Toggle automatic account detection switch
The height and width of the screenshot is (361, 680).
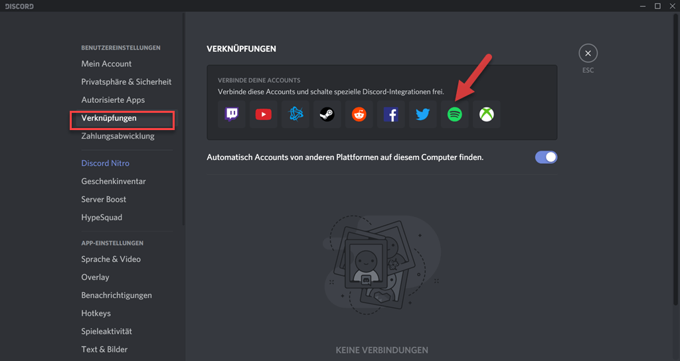point(546,157)
